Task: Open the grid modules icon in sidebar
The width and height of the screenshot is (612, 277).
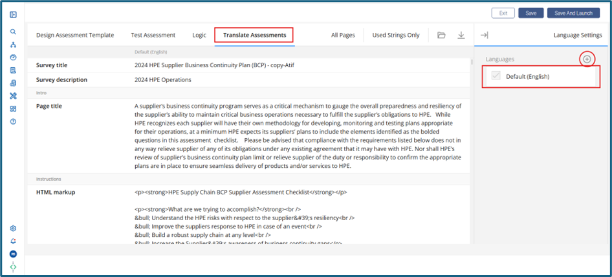Action: tap(13, 108)
